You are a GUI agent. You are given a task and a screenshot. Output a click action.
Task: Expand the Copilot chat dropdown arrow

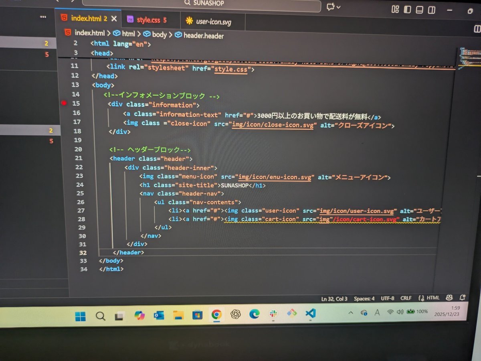[339, 7]
